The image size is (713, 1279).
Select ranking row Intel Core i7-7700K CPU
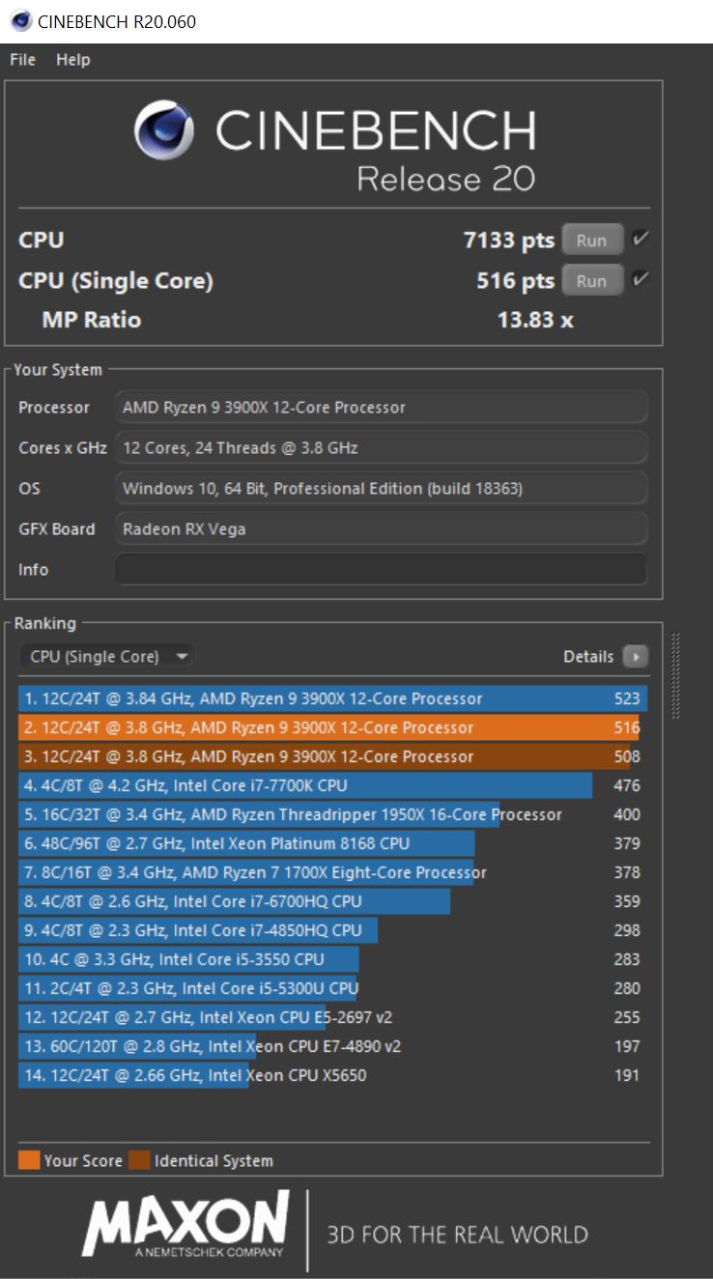[x=332, y=785]
